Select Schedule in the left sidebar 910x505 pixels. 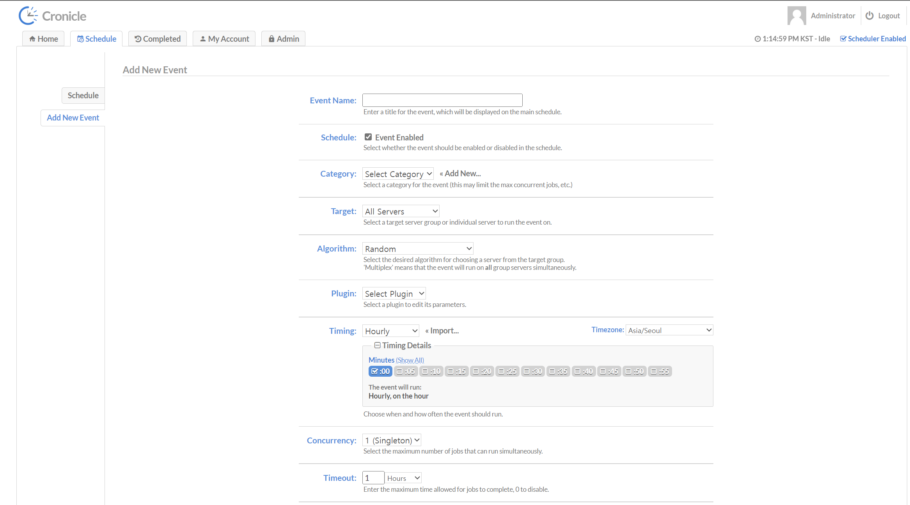(x=83, y=96)
